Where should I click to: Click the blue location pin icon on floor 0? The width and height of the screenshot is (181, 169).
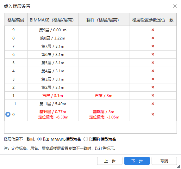pos(8,114)
